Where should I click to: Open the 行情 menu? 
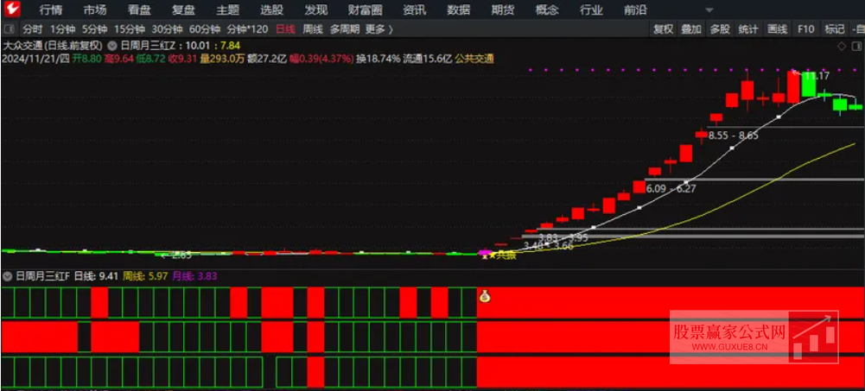(51, 9)
